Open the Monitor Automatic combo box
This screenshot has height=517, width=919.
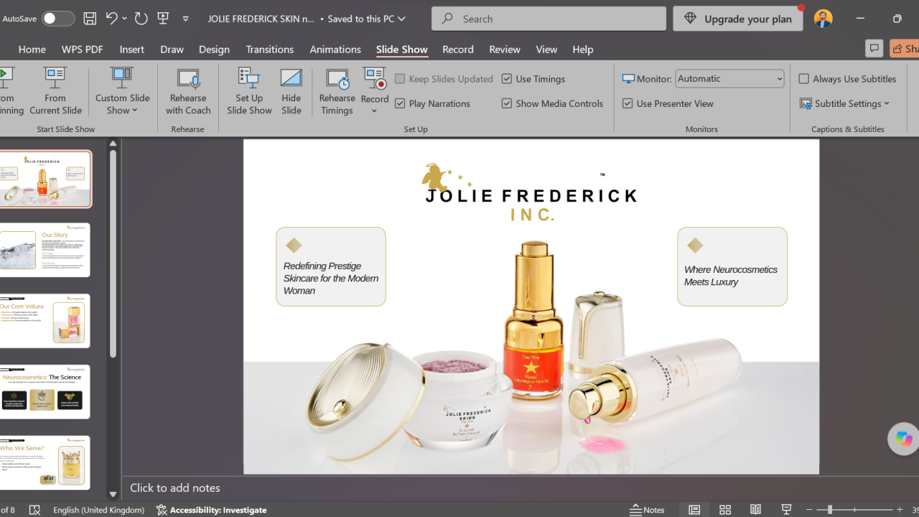[729, 79]
